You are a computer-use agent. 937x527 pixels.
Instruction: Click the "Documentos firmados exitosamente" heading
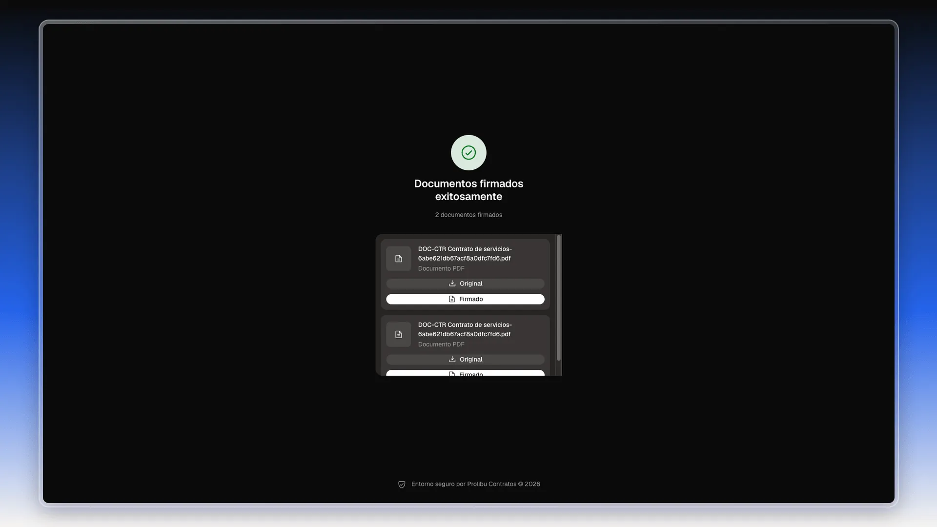468,190
